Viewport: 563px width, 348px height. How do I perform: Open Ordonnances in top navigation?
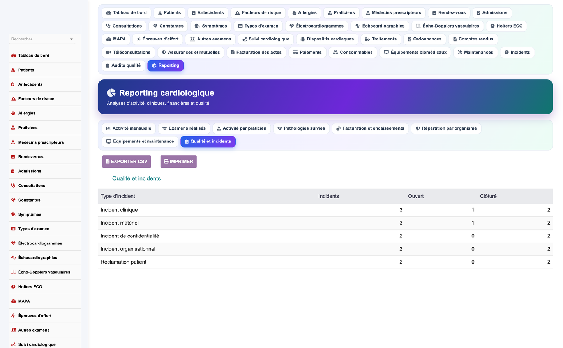[425, 39]
